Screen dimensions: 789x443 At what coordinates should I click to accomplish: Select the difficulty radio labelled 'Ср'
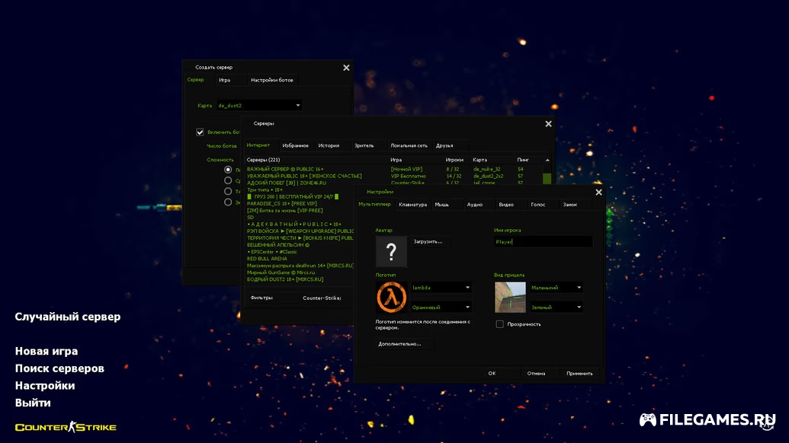point(228,180)
